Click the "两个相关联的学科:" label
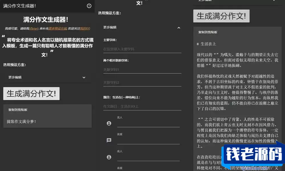Image resolution: width=285 pixels, height=171 pixels. tap(116, 60)
